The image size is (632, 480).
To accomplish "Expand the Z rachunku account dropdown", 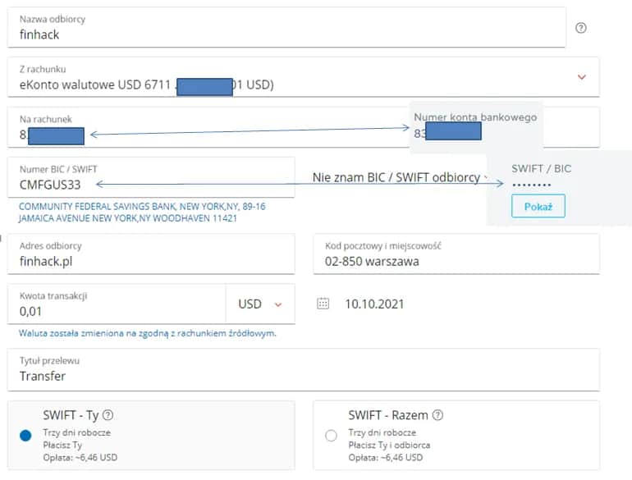I will [x=581, y=77].
